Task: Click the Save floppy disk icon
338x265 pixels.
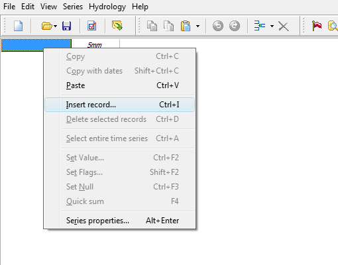Action: pyautogui.click(x=66, y=26)
